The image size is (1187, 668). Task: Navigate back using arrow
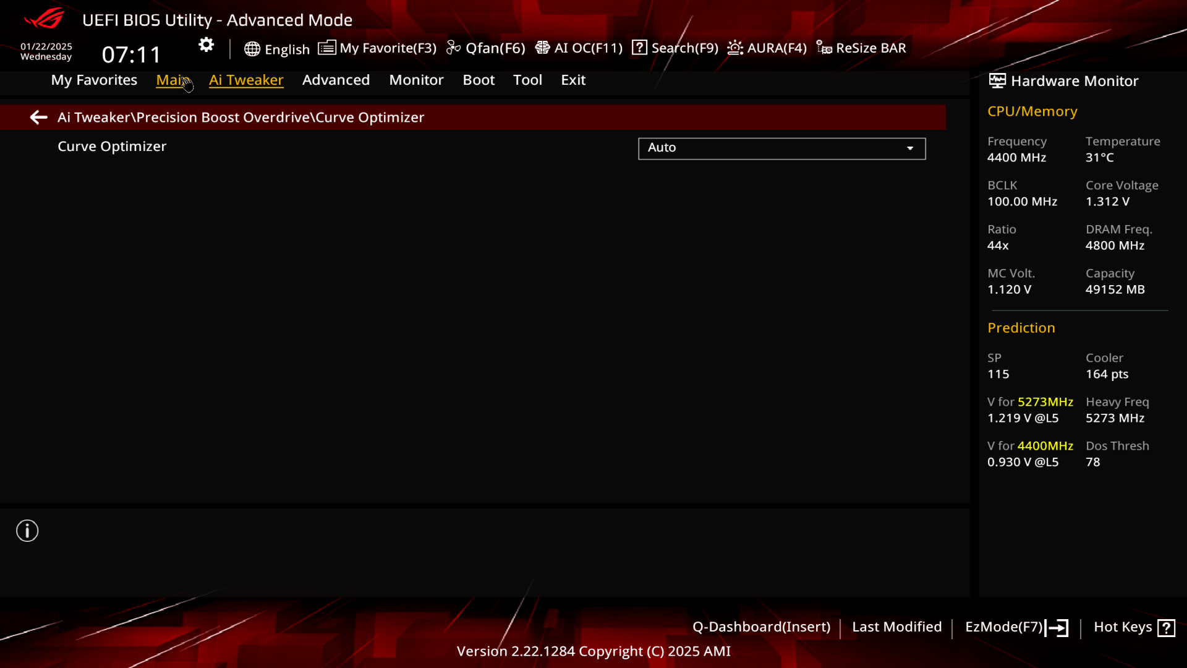(38, 117)
